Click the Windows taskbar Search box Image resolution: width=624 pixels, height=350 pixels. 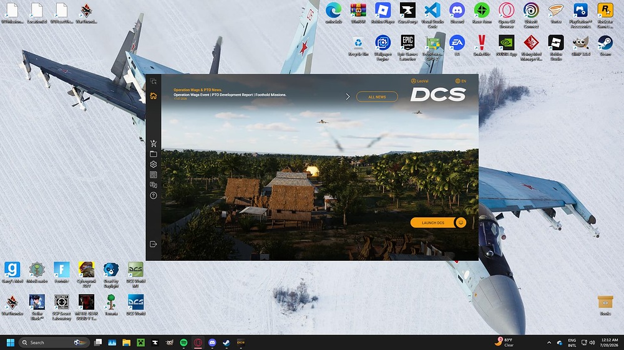(x=54, y=343)
